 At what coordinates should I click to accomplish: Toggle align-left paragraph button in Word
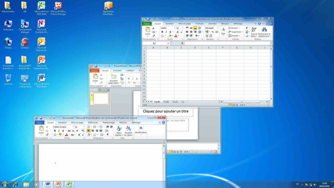click(x=88, y=131)
